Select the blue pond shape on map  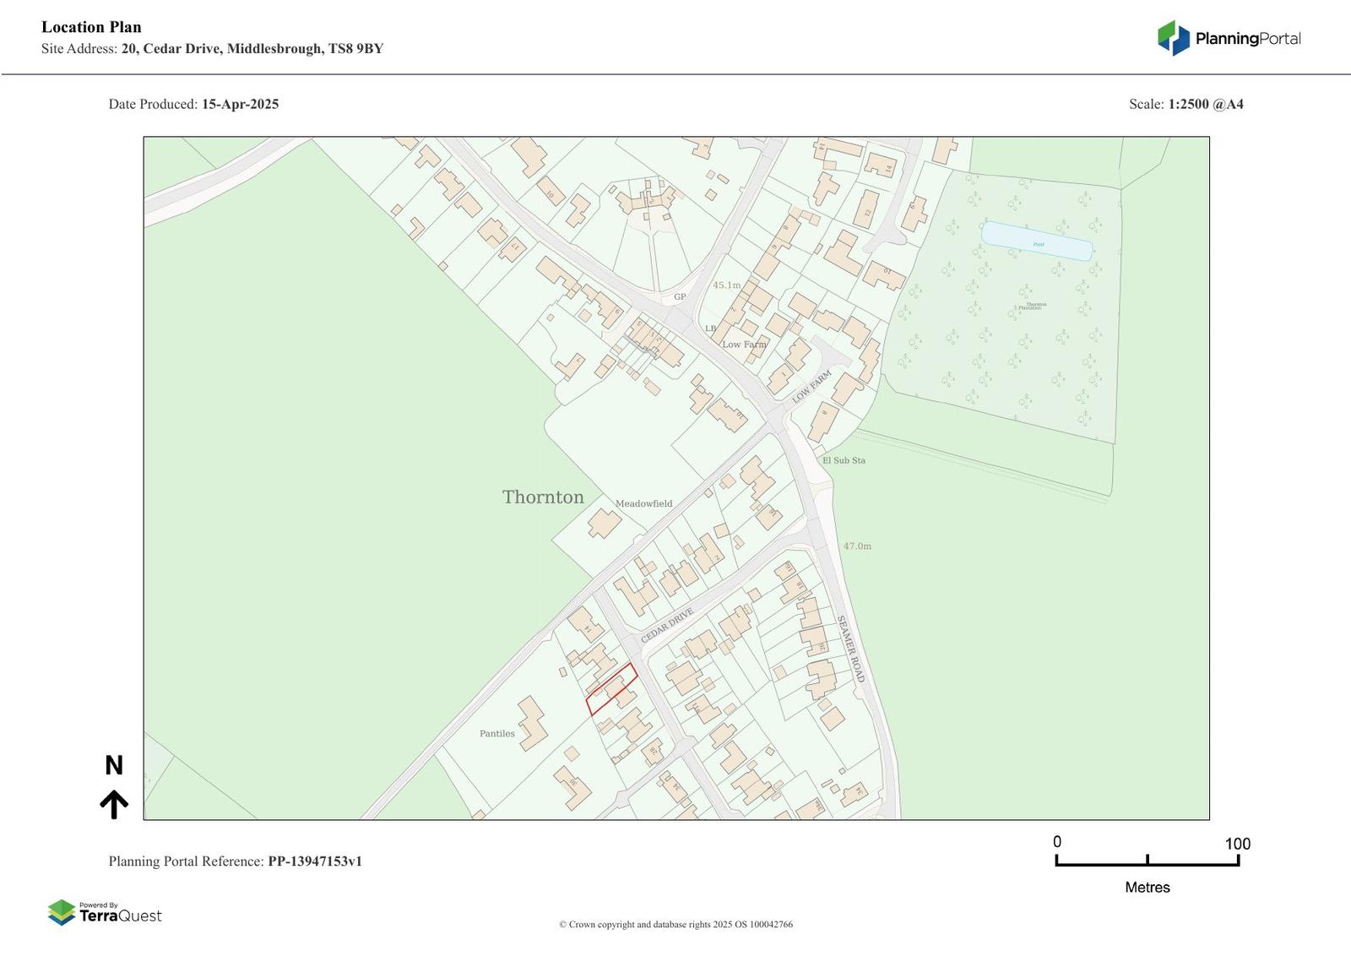click(1037, 242)
